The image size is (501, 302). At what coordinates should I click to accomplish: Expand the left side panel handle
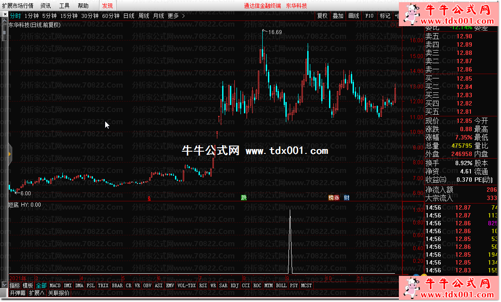coord(10,154)
